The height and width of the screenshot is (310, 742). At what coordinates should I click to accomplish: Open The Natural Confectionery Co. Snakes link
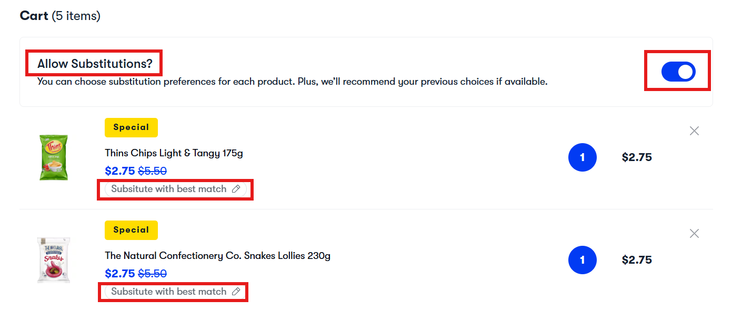[x=217, y=256]
